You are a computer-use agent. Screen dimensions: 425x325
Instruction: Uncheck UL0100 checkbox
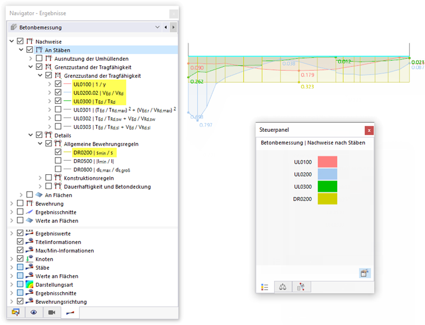click(58, 84)
